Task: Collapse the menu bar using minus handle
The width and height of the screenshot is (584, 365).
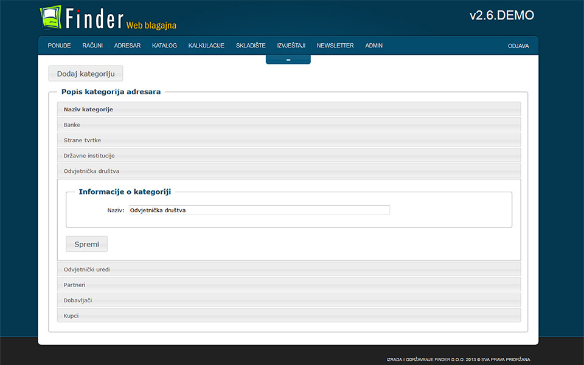Action: 288,60
